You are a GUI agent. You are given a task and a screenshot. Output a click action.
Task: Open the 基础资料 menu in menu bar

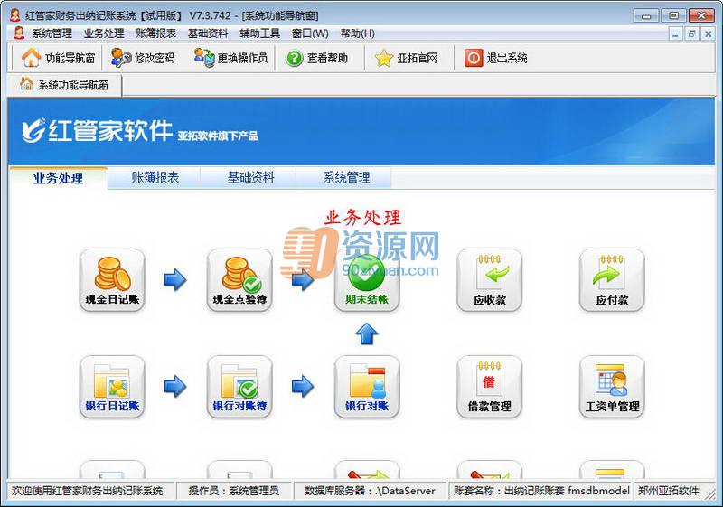[208, 33]
